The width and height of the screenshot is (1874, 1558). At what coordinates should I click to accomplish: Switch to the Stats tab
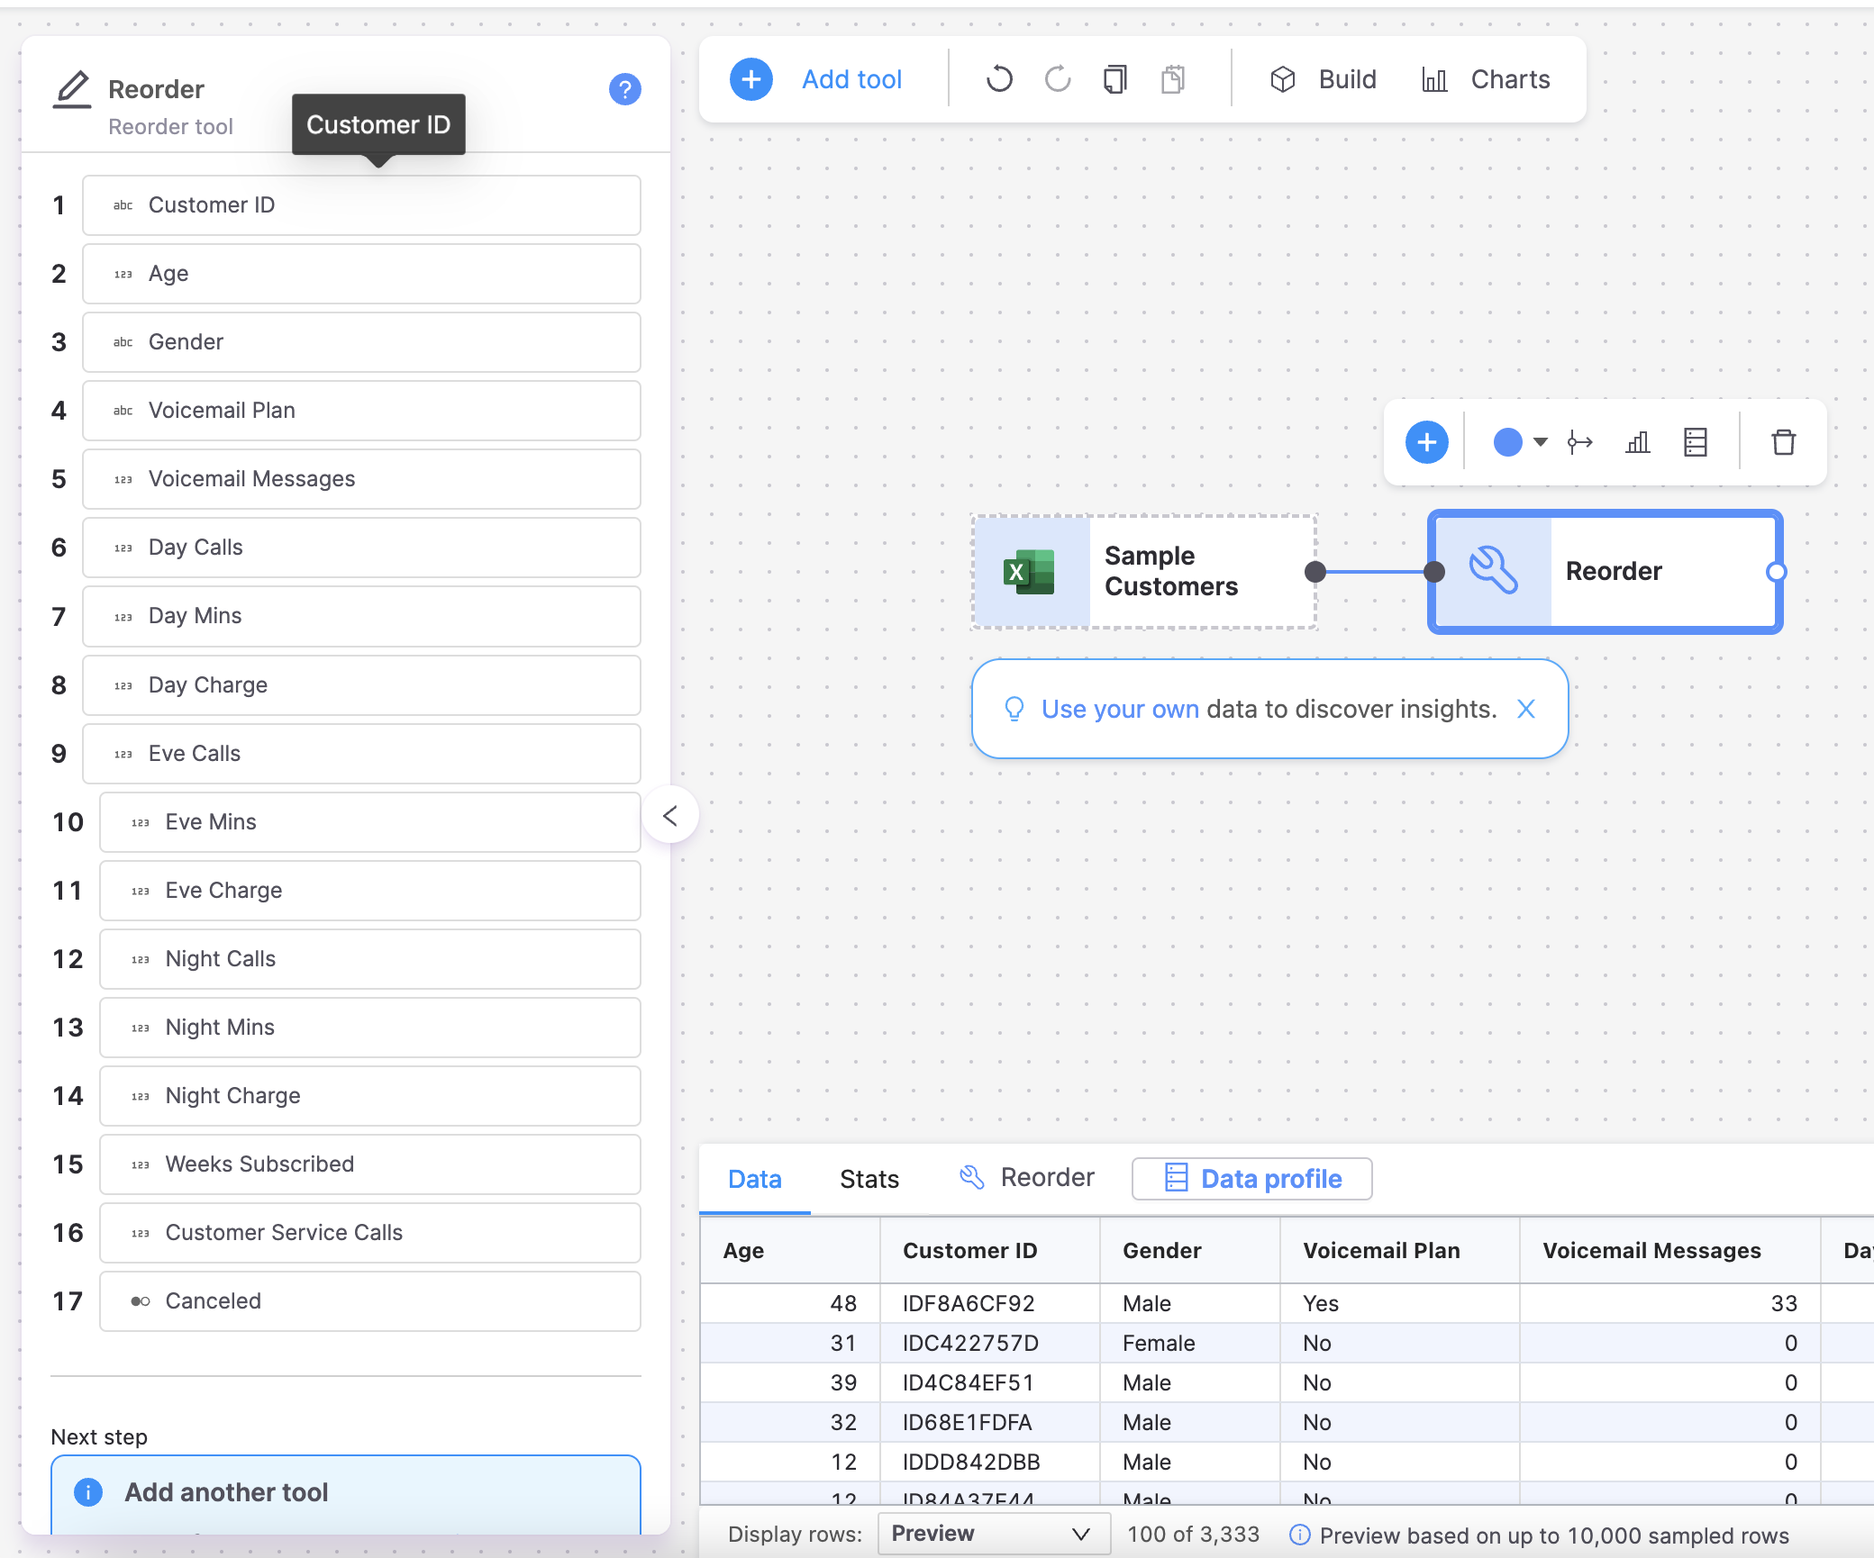coord(869,1179)
